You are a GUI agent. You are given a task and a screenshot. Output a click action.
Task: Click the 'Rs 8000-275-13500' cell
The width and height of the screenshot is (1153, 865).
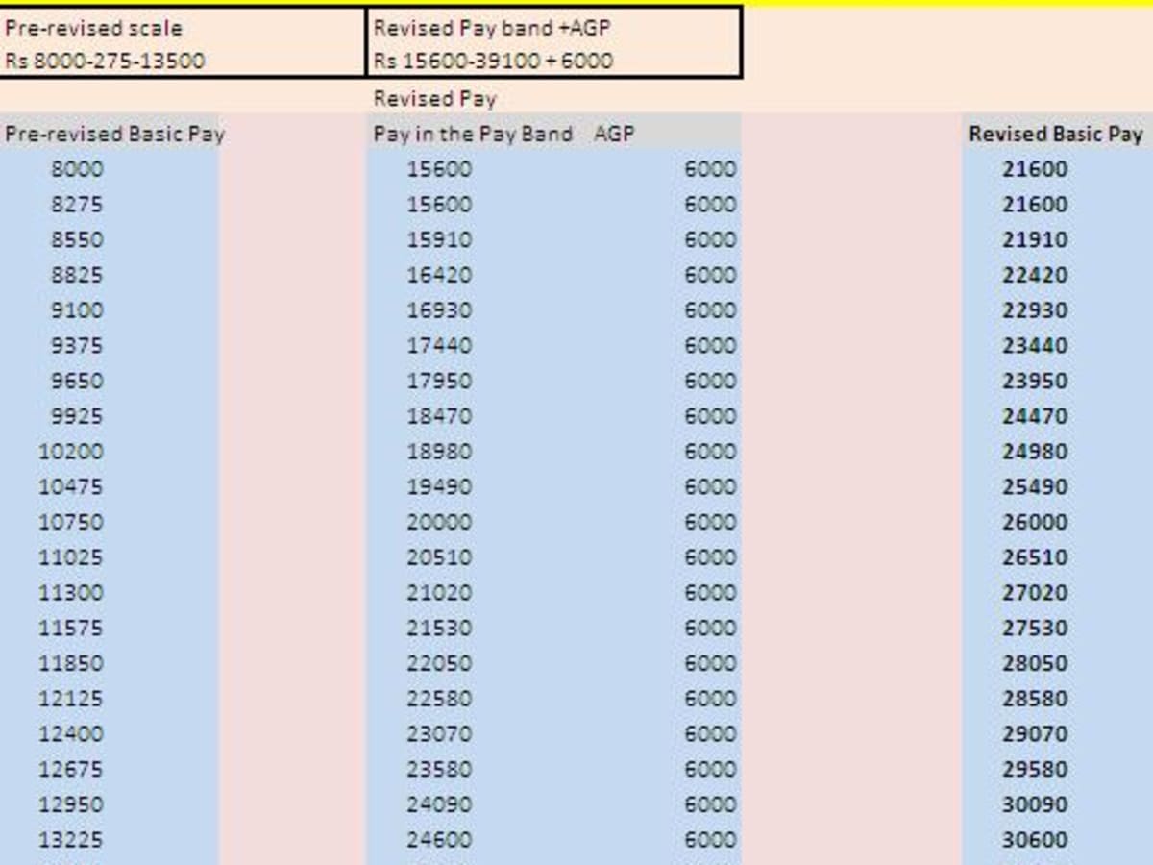[x=105, y=61]
